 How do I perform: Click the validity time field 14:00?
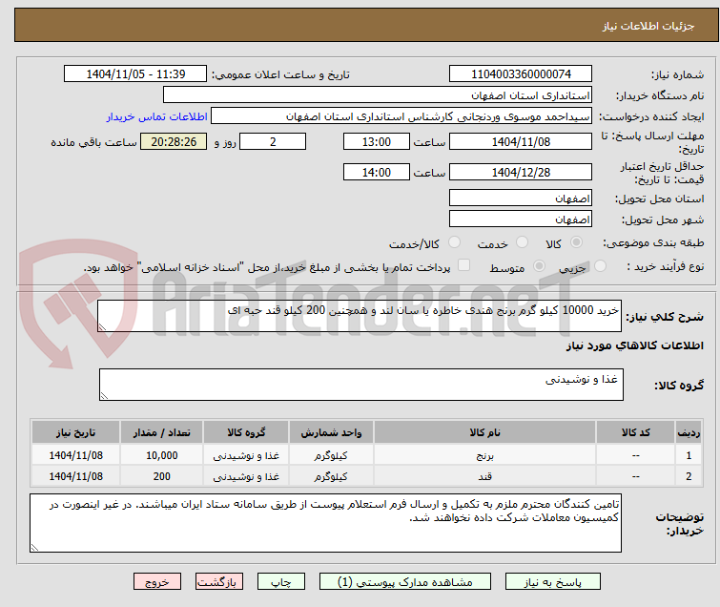pyautogui.click(x=376, y=172)
